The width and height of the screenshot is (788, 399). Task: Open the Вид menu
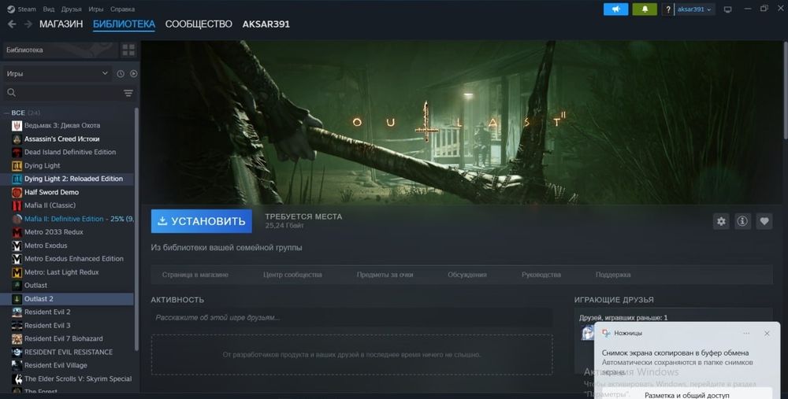[49, 9]
